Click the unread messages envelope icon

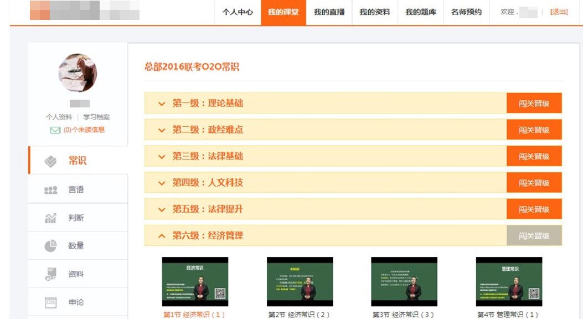point(55,130)
